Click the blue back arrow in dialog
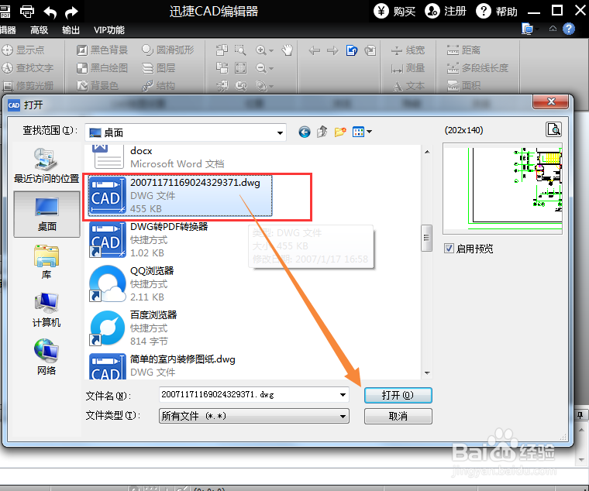Image resolution: width=589 pixels, height=491 pixels. pos(305,132)
